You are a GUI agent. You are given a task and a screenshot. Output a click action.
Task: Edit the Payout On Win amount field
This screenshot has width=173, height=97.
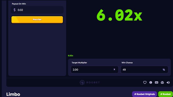coord(37,10)
